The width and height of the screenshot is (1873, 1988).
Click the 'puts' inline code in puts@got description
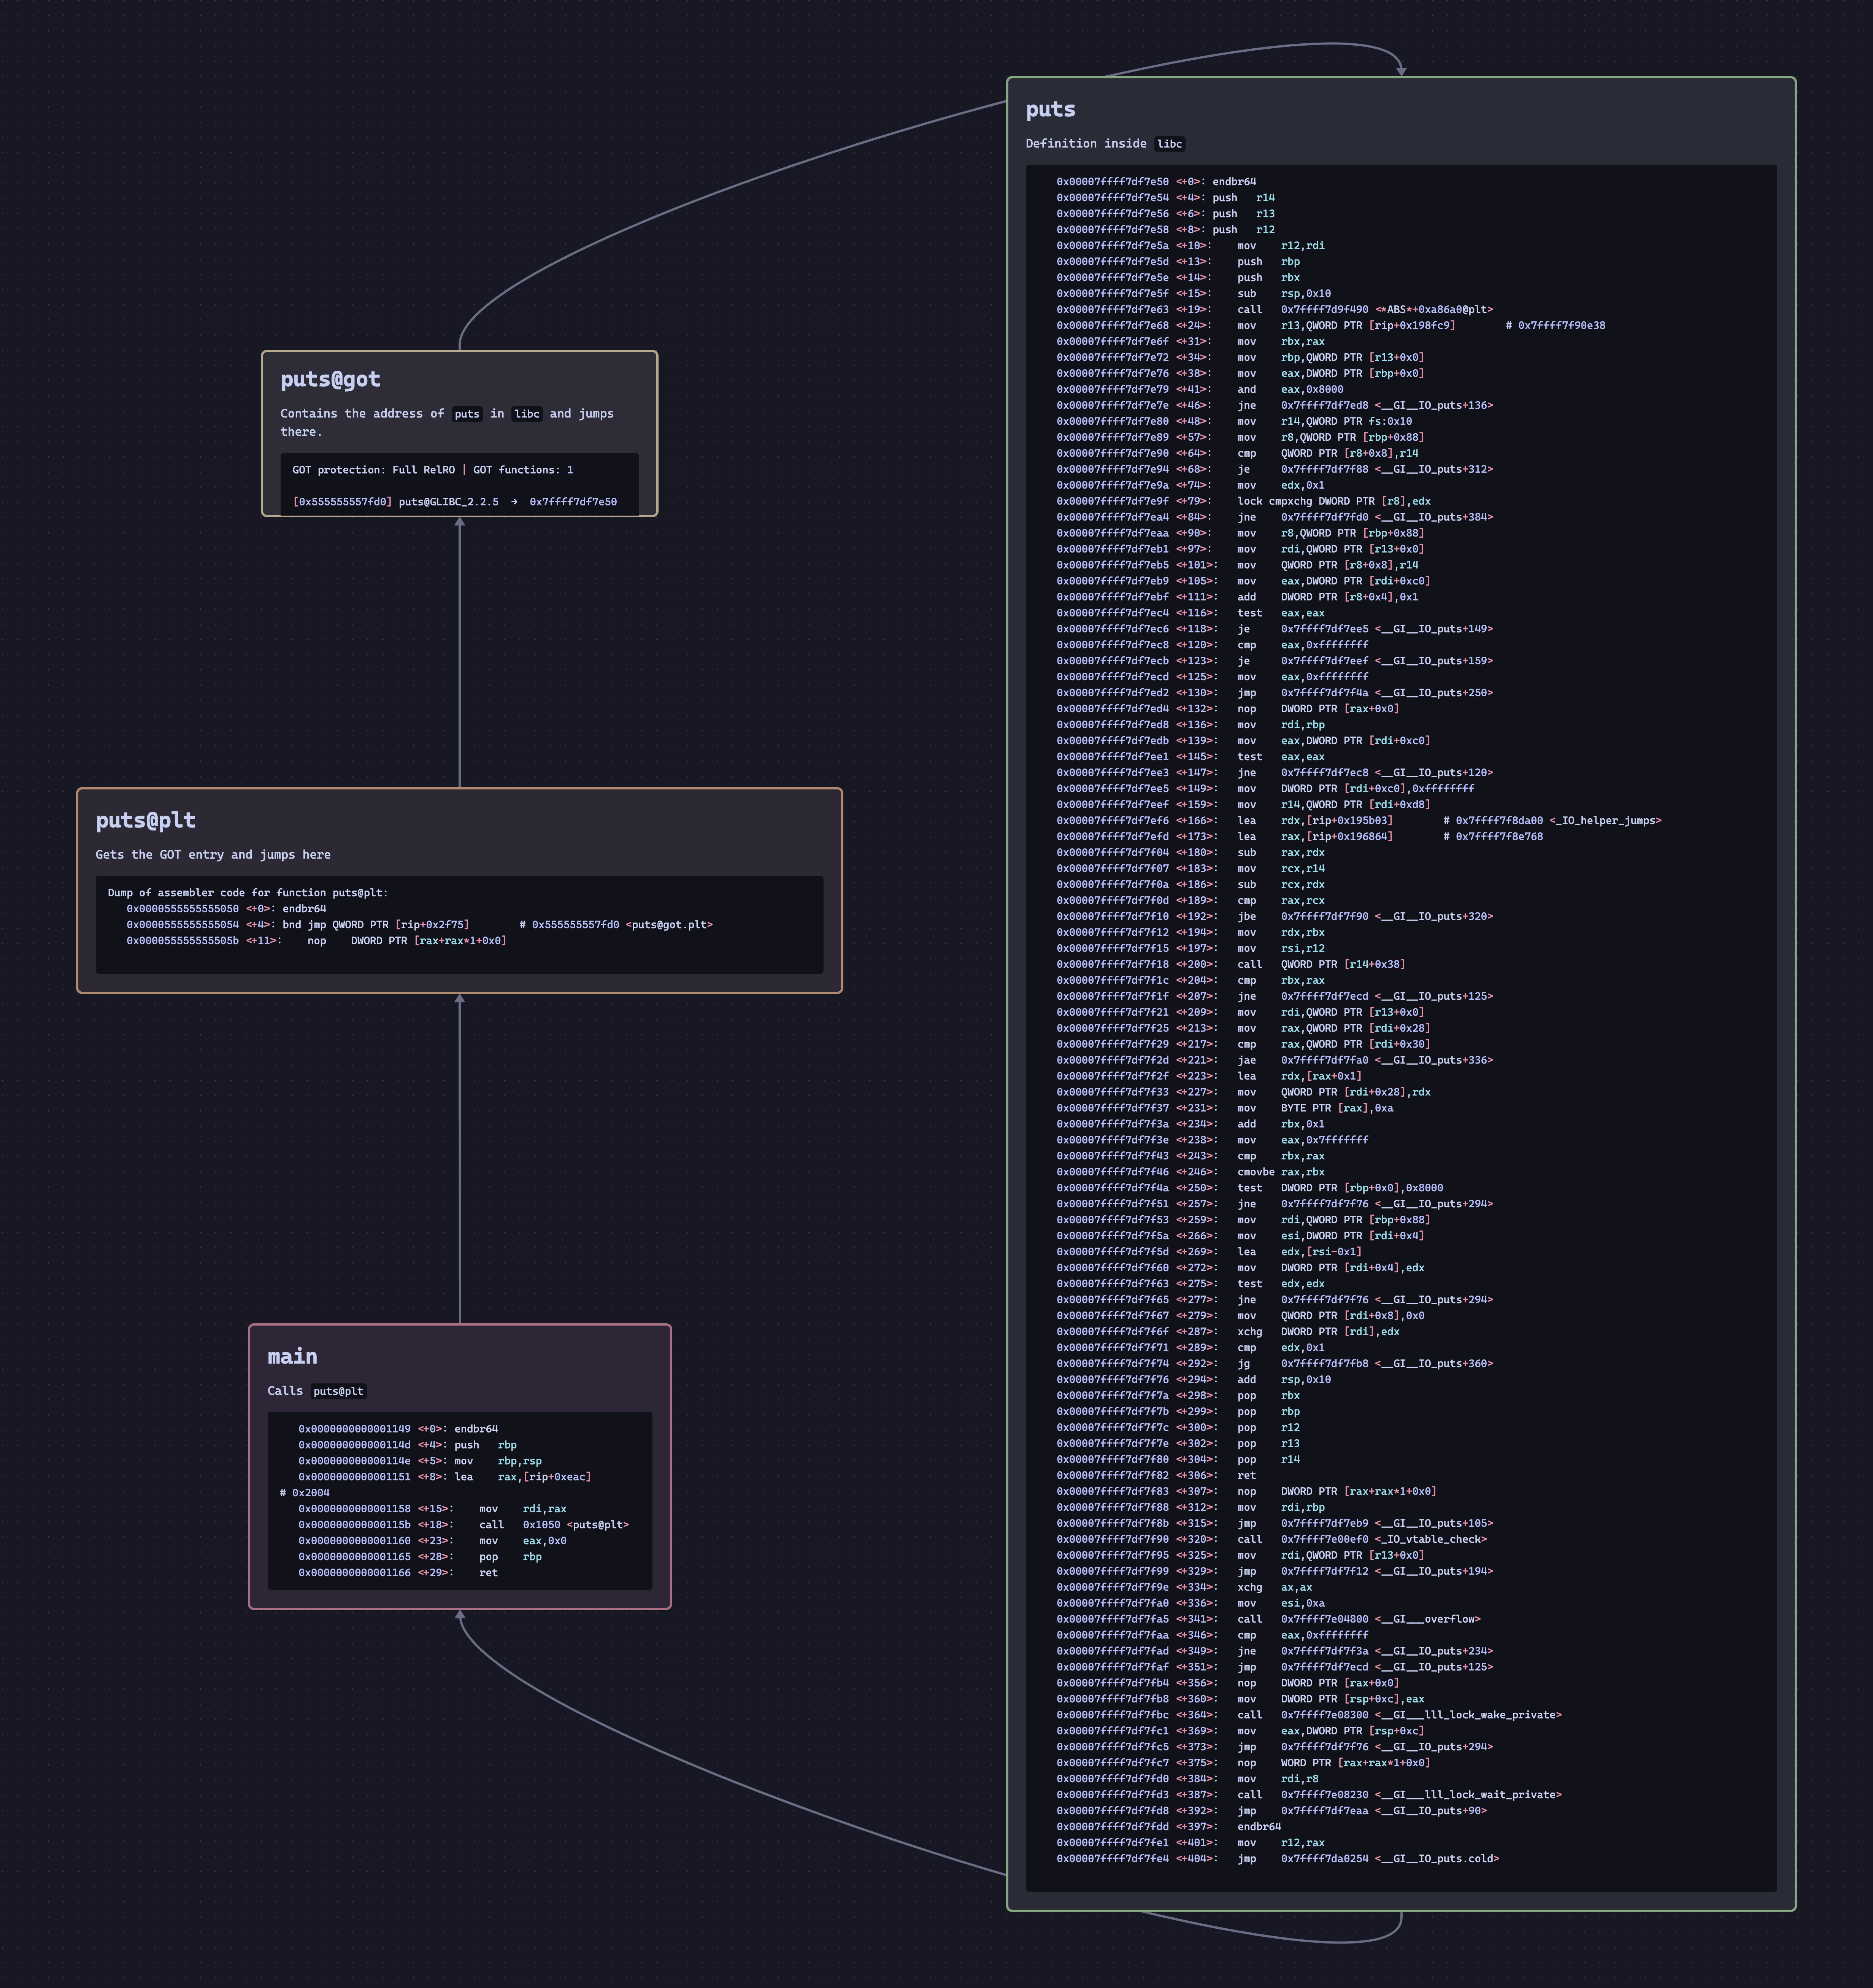[467, 414]
